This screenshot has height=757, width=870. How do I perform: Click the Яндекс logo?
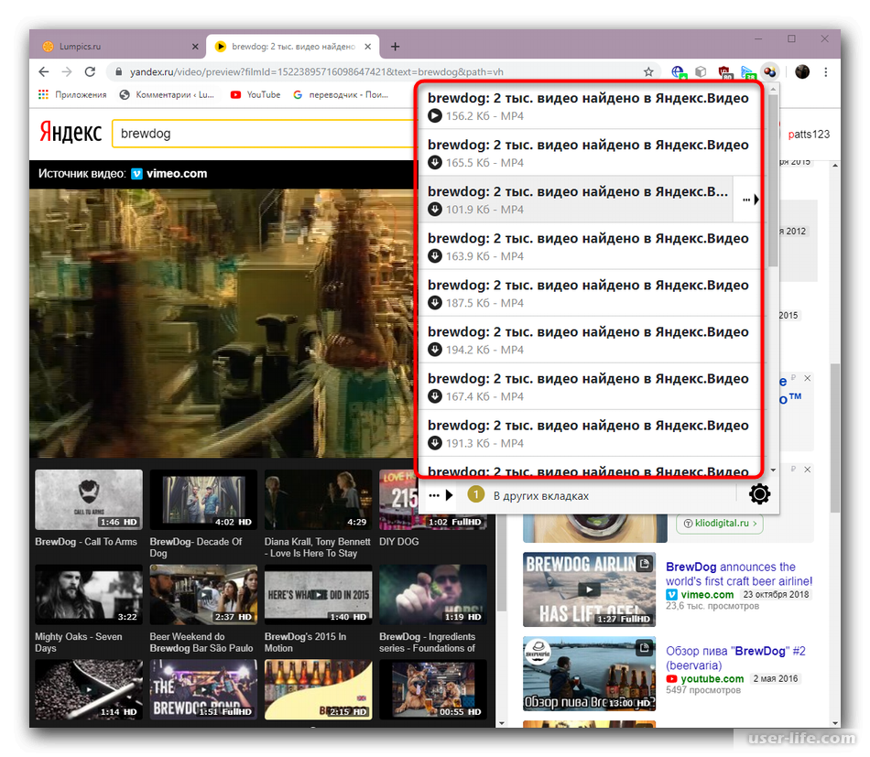tap(71, 133)
